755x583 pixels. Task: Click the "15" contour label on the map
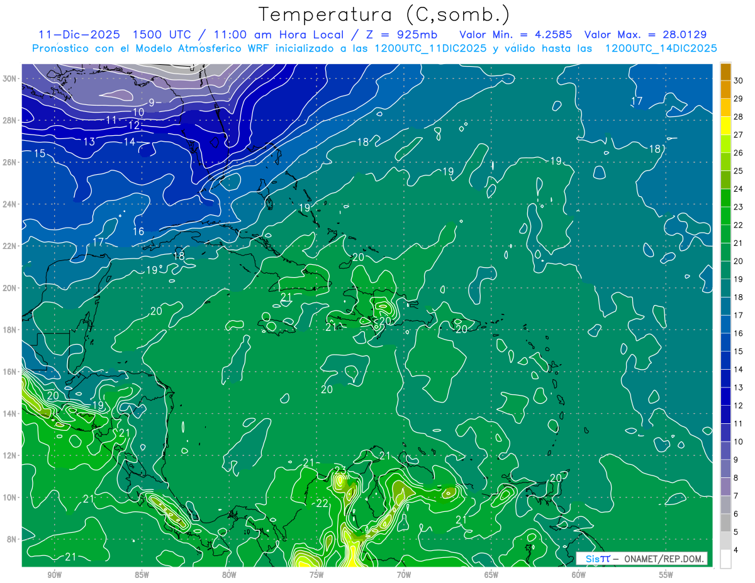[40, 153]
